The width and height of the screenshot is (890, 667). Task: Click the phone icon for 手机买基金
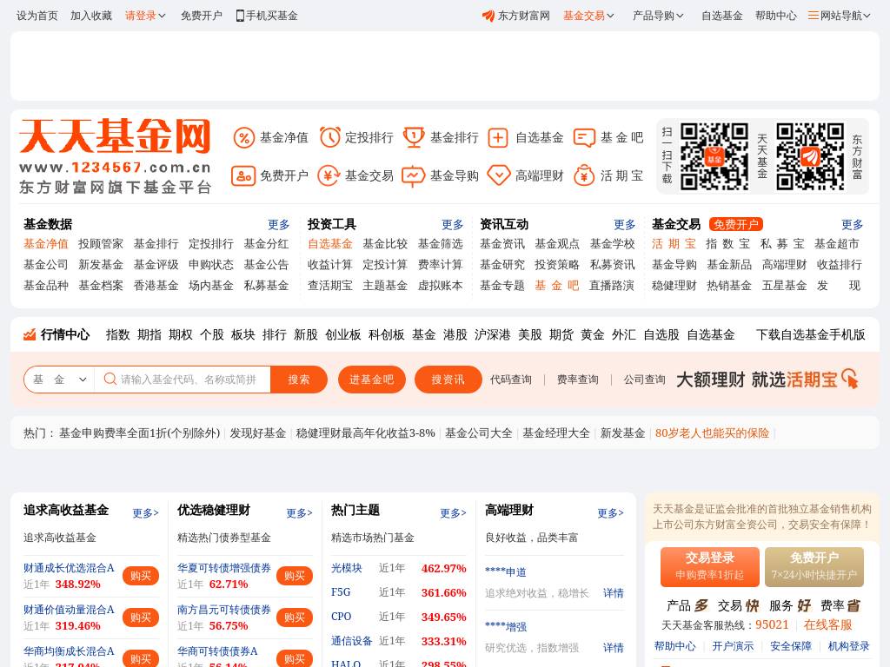click(x=240, y=16)
